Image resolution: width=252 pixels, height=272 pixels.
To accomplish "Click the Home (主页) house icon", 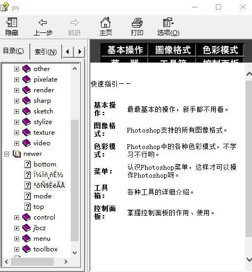I will pos(106,22).
